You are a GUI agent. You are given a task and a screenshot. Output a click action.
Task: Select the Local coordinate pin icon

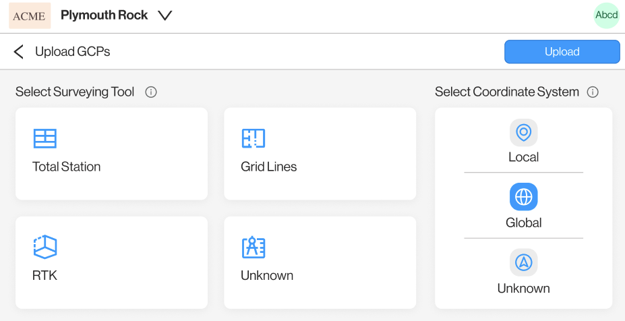[x=523, y=132]
